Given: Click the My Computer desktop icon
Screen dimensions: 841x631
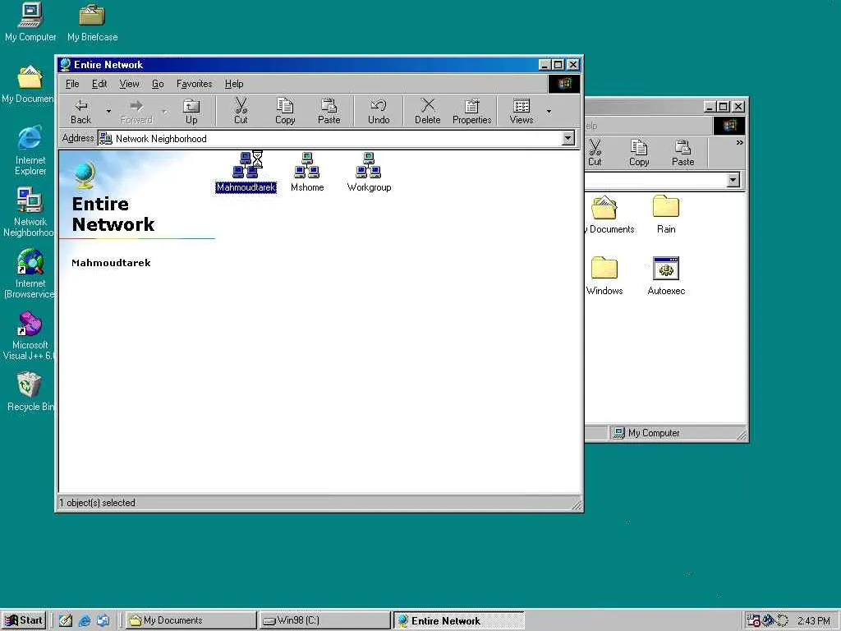Looking at the screenshot, I should [x=30, y=21].
